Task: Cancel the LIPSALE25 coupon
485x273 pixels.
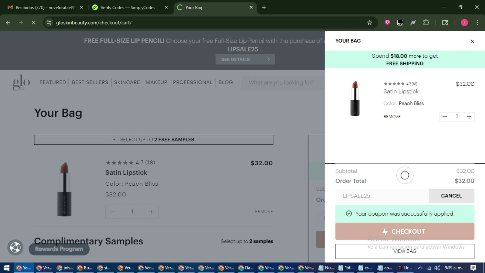Action: [x=451, y=196]
